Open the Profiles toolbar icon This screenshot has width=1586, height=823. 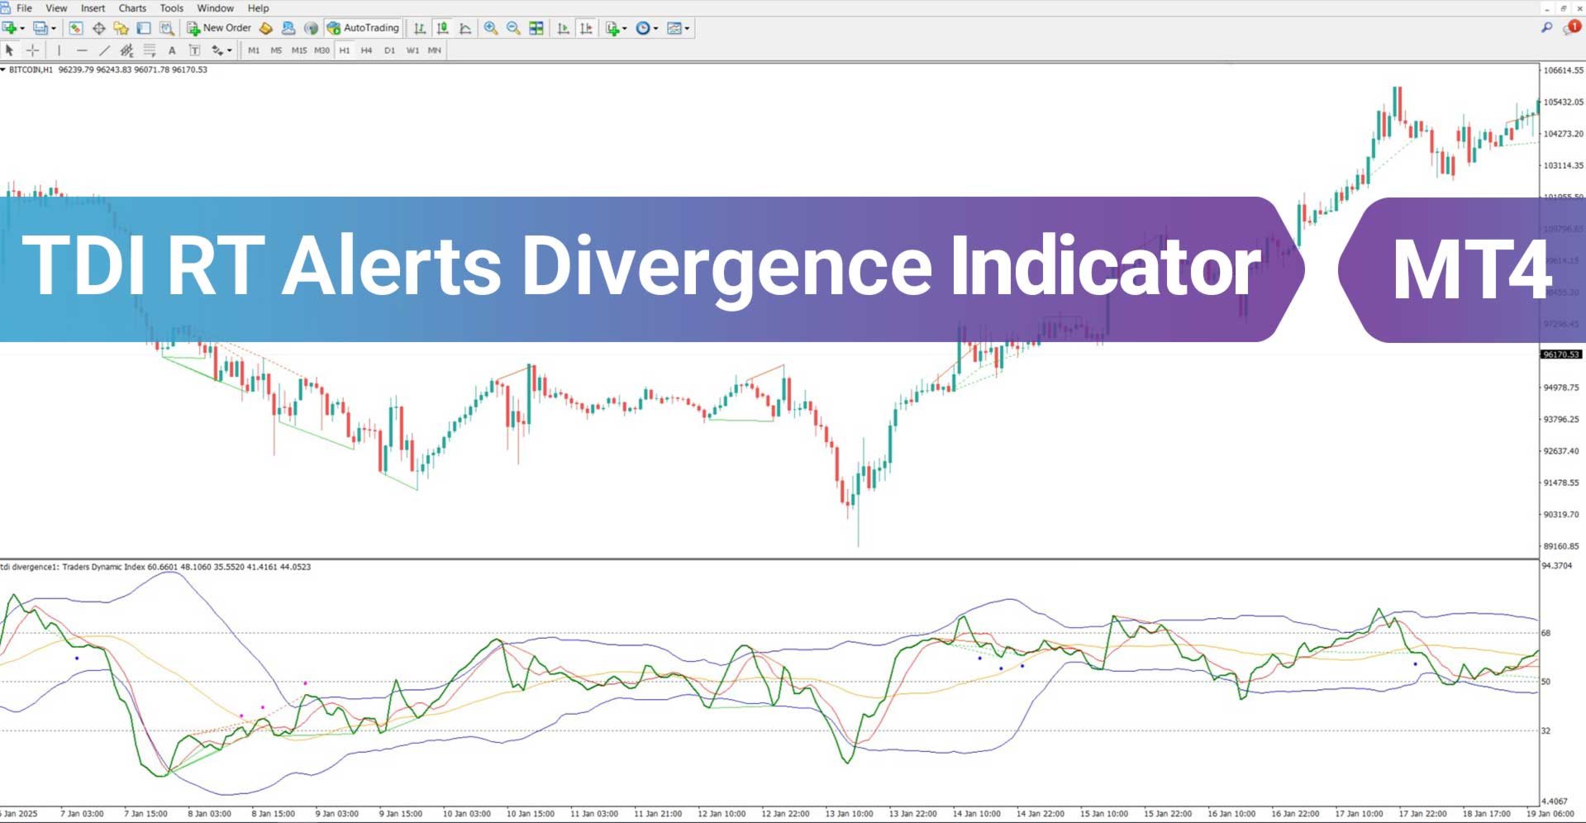click(x=40, y=28)
